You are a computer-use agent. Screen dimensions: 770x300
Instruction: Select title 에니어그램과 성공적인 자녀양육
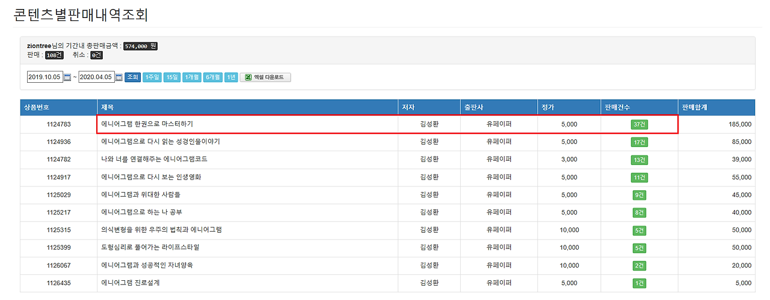click(x=147, y=265)
